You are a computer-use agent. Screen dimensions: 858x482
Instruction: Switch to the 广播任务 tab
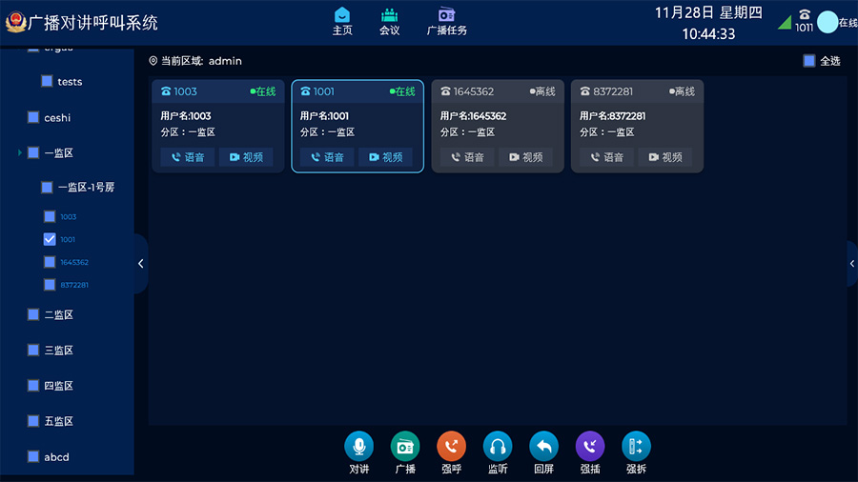tap(446, 21)
